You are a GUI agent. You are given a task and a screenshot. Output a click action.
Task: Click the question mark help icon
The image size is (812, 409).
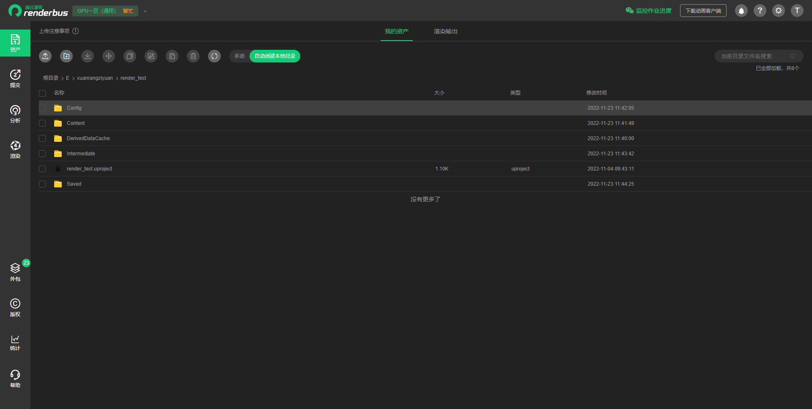pyautogui.click(x=760, y=11)
